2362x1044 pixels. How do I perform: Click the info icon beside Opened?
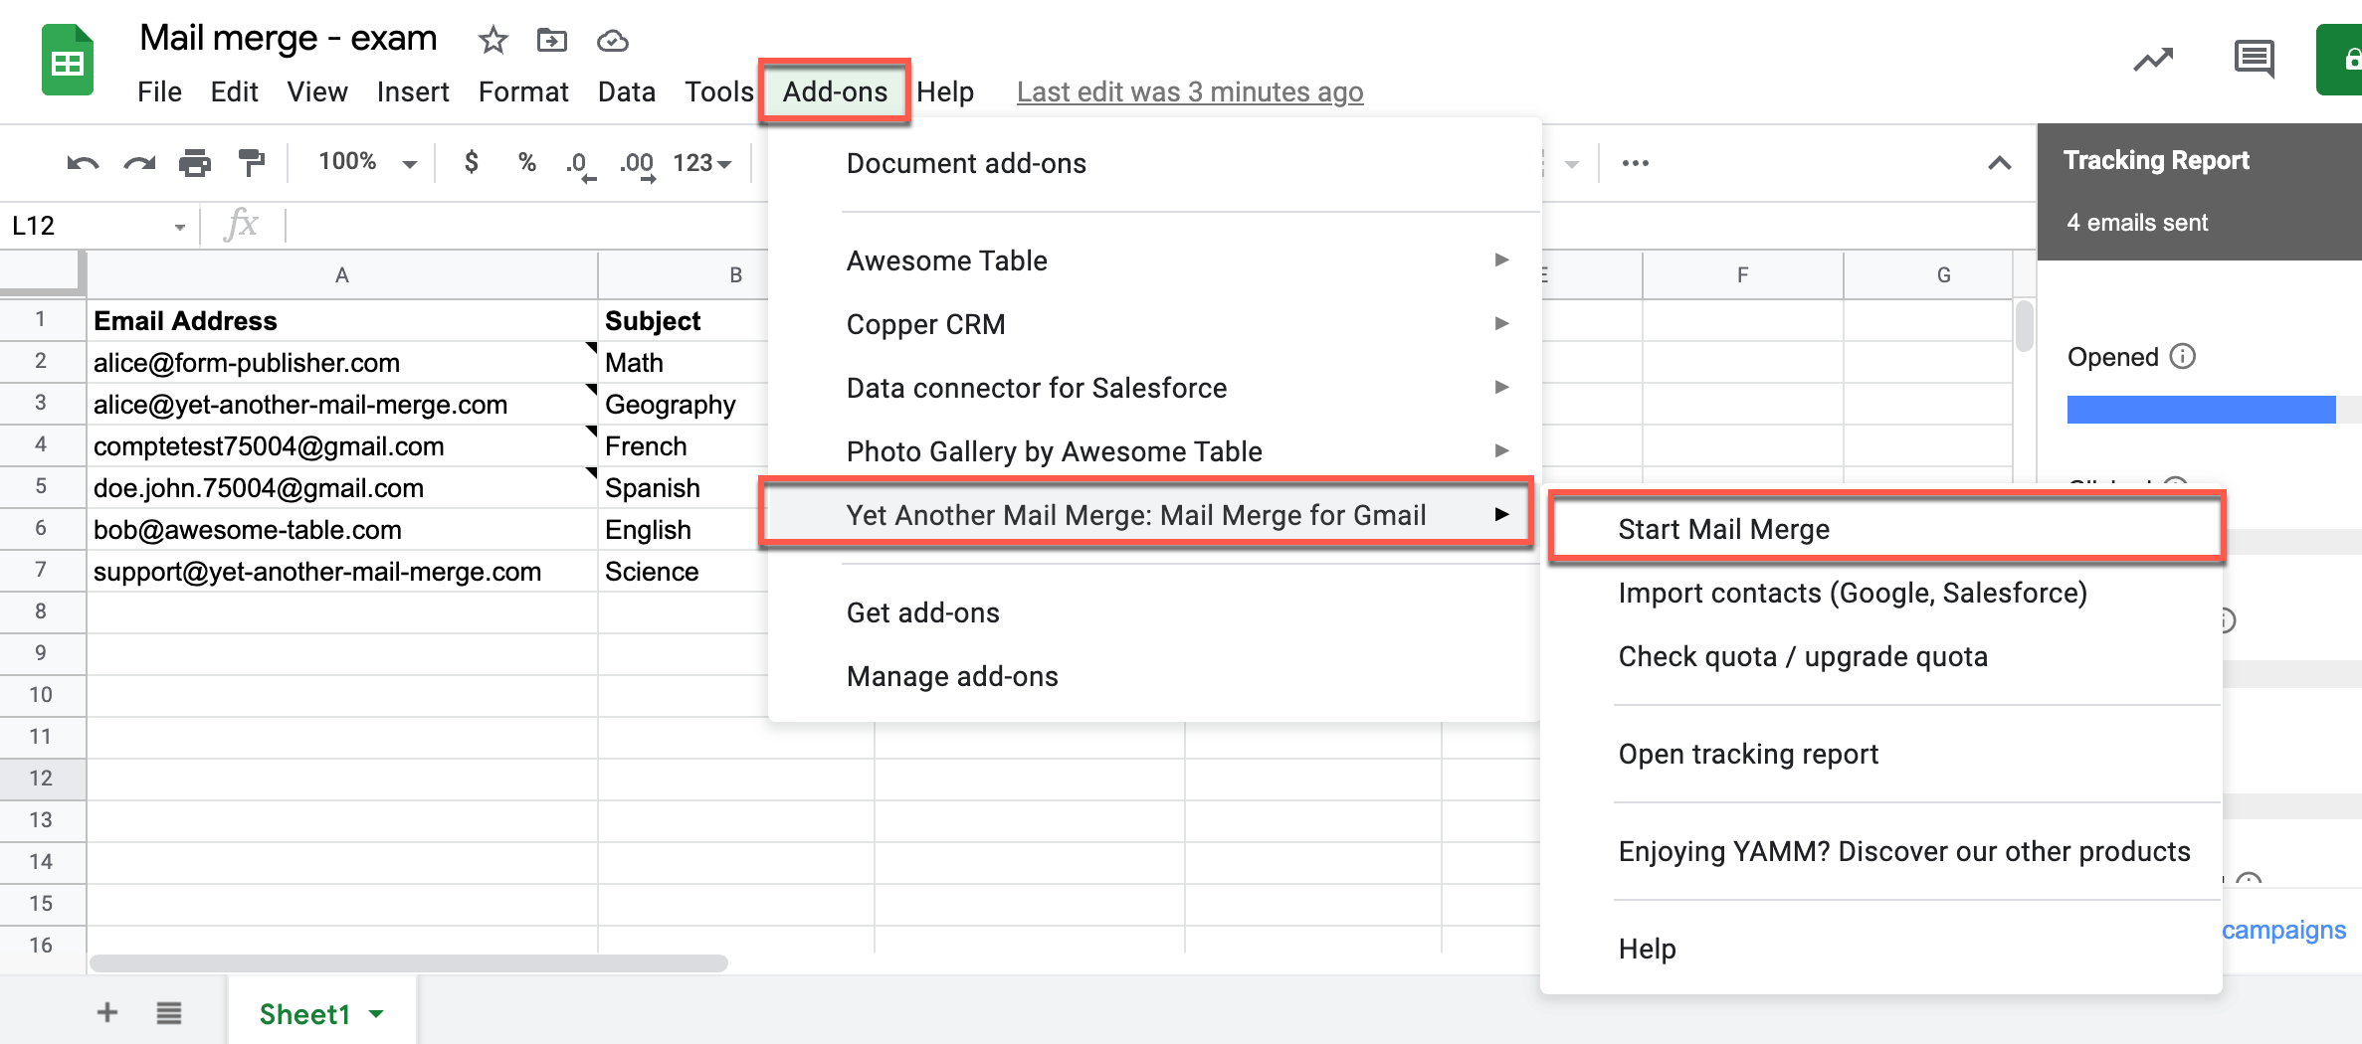coord(2182,357)
